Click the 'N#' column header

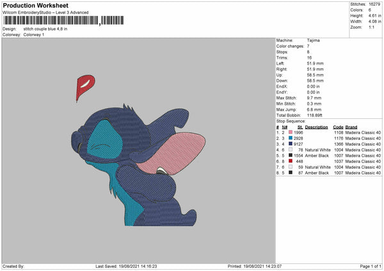click(285, 127)
